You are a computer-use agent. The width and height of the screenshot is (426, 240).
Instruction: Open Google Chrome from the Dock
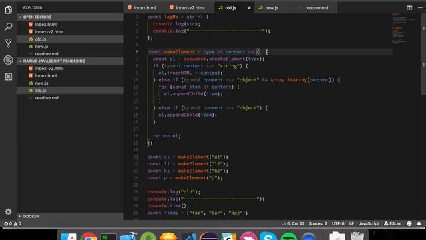pos(89,236)
